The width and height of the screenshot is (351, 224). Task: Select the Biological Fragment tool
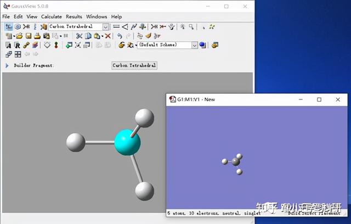coord(35,27)
